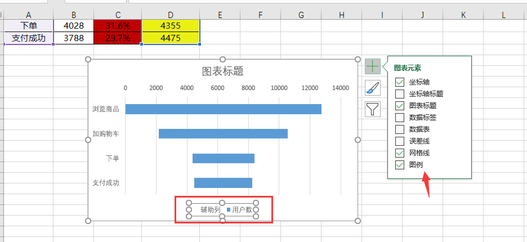This screenshot has height=242, width=527.
Task: Select the chart title 图表标题
Action: 222,71
